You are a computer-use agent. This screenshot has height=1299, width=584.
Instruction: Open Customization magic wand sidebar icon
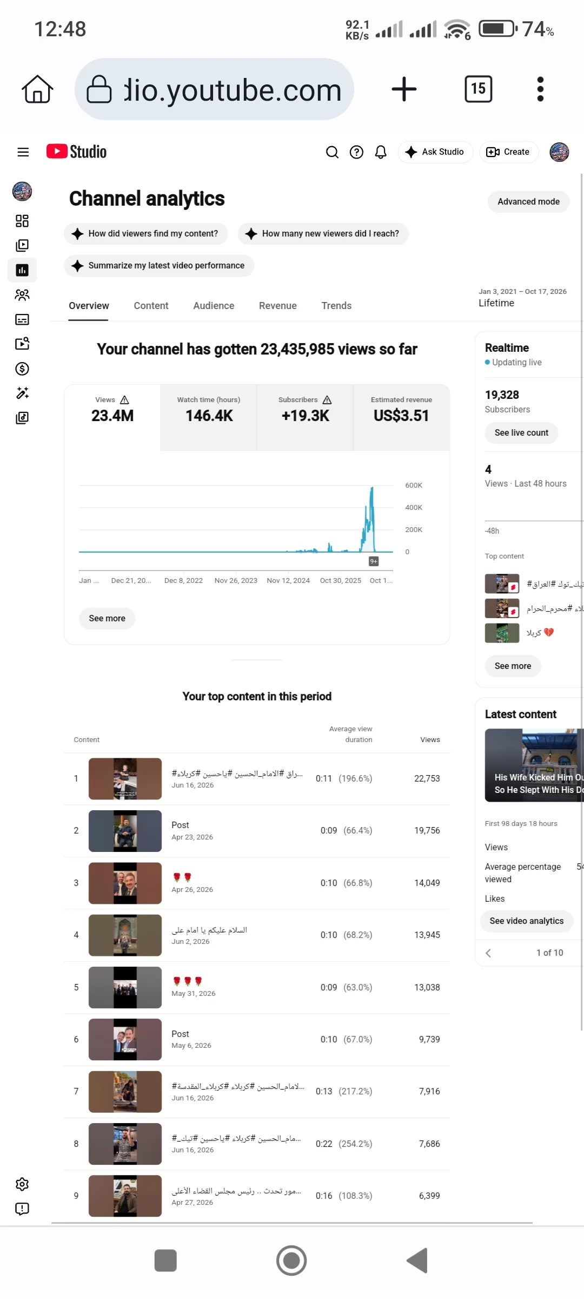22,393
